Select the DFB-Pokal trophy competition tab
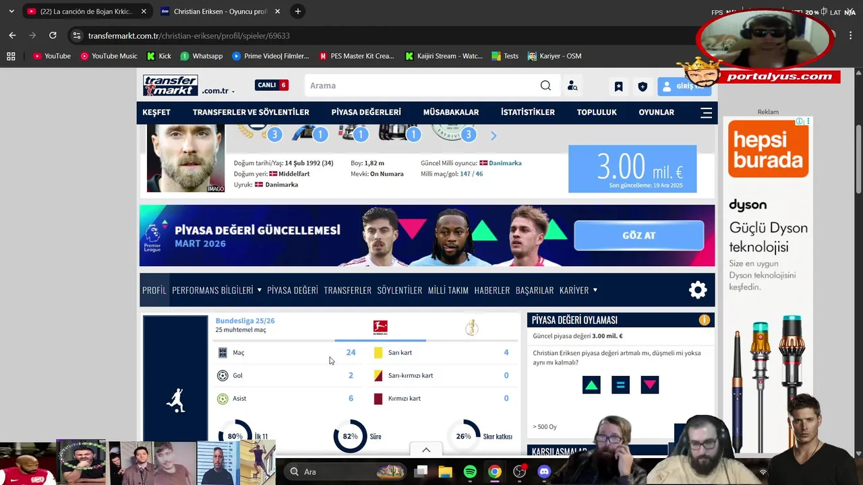Image resolution: width=863 pixels, height=485 pixels. pyautogui.click(x=472, y=328)
